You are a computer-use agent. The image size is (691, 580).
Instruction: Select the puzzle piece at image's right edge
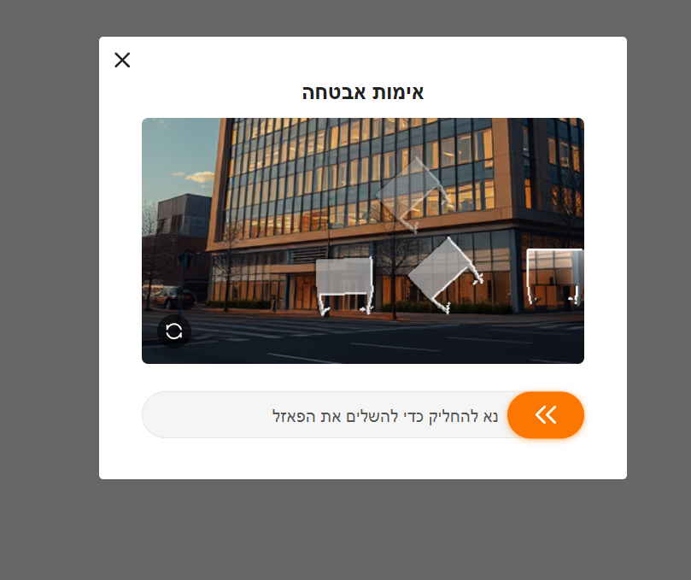tap(555, 277)
